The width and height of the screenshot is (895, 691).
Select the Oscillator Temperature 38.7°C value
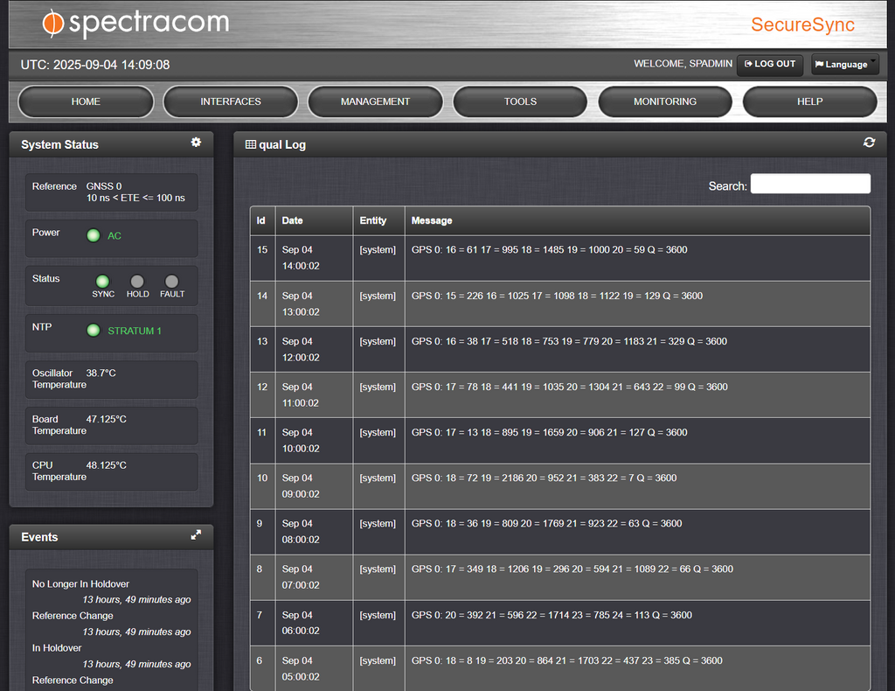coord(101,373)
